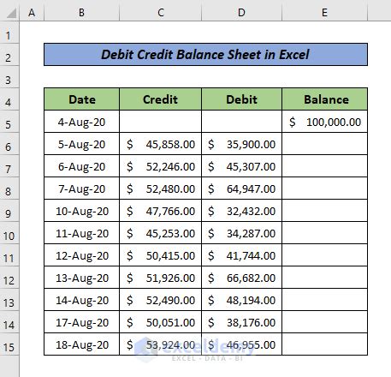
Task: Select column D header
Action: pos(241,13)
